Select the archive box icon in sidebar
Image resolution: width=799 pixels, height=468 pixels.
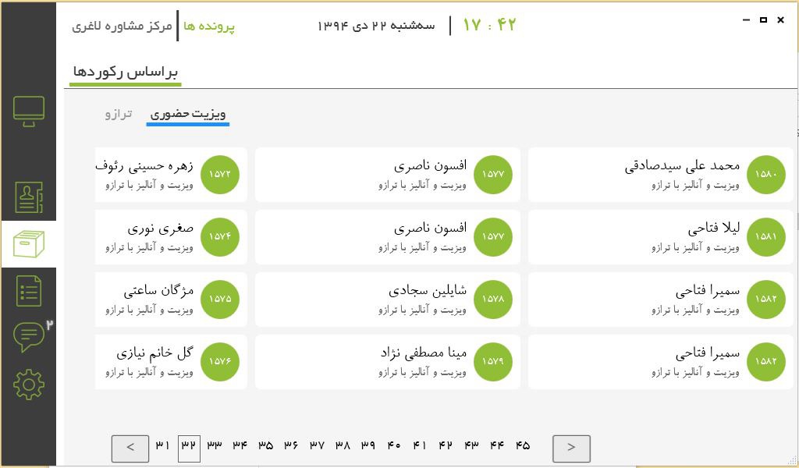(29, 244)
